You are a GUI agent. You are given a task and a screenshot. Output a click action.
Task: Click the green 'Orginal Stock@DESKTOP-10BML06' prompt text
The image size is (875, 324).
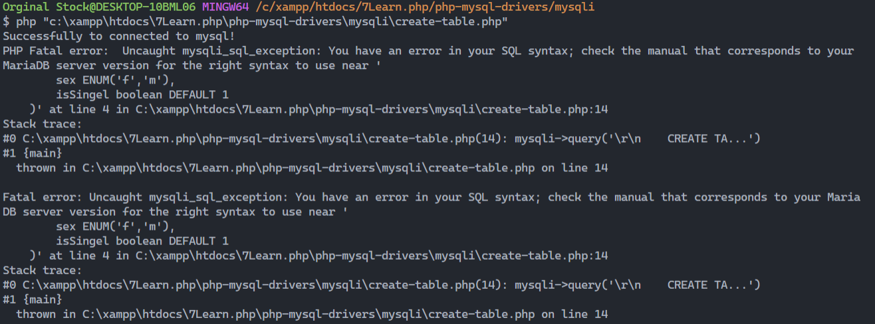coord(100,7)
